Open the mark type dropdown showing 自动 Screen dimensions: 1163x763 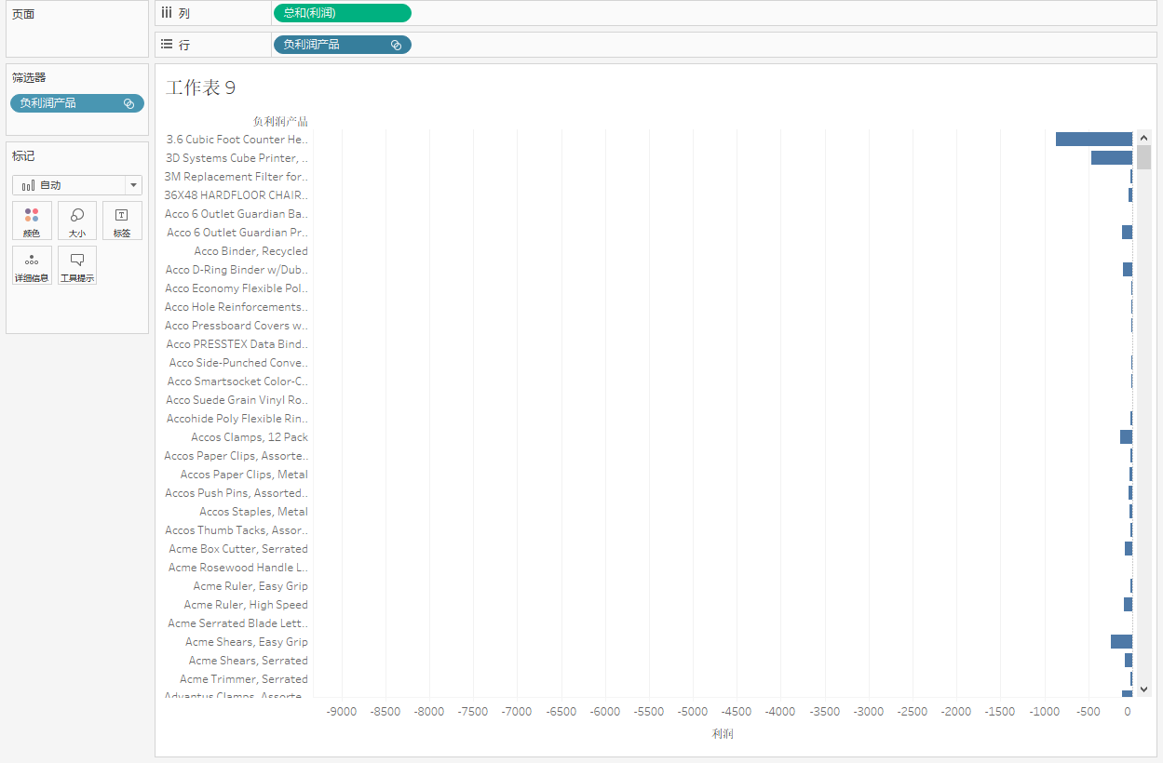77,185
